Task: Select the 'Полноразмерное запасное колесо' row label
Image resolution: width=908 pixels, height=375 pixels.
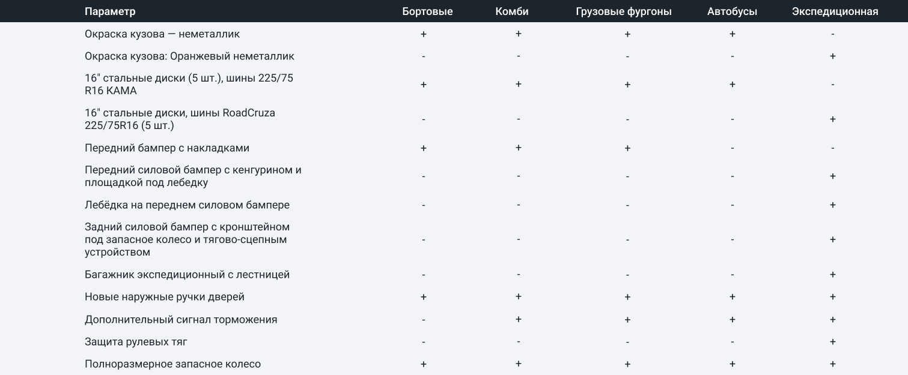Action: pyautogui.click(x=172, y=364)
